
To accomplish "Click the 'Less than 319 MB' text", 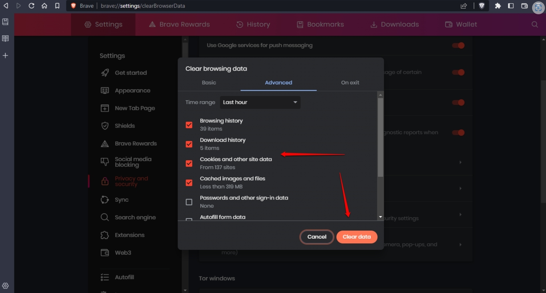I will 221,187.
